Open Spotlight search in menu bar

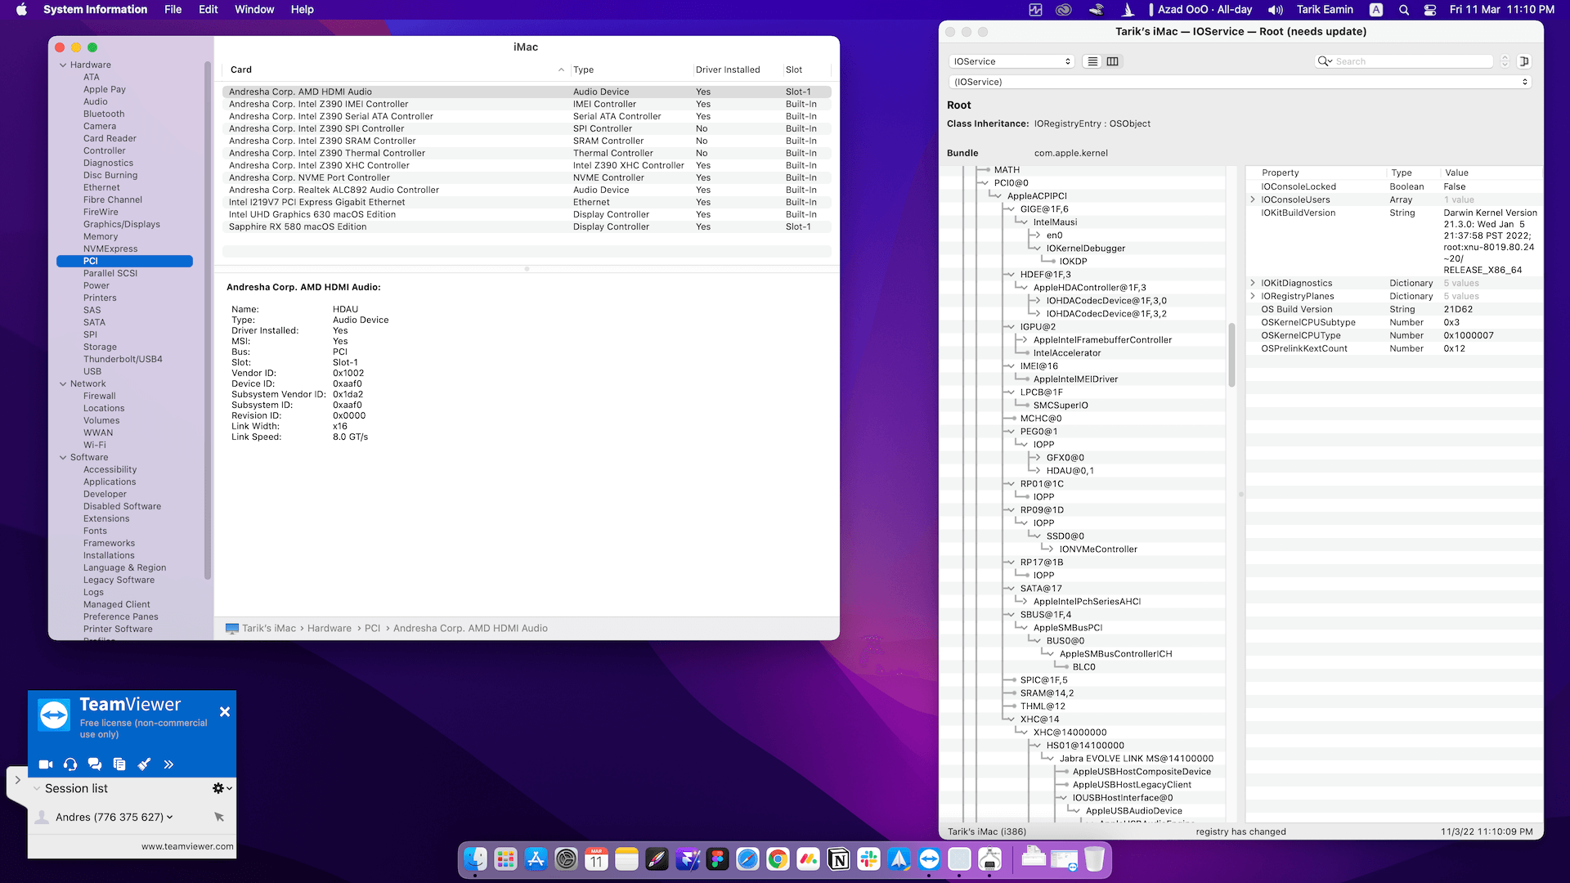tap(1404, 10)
